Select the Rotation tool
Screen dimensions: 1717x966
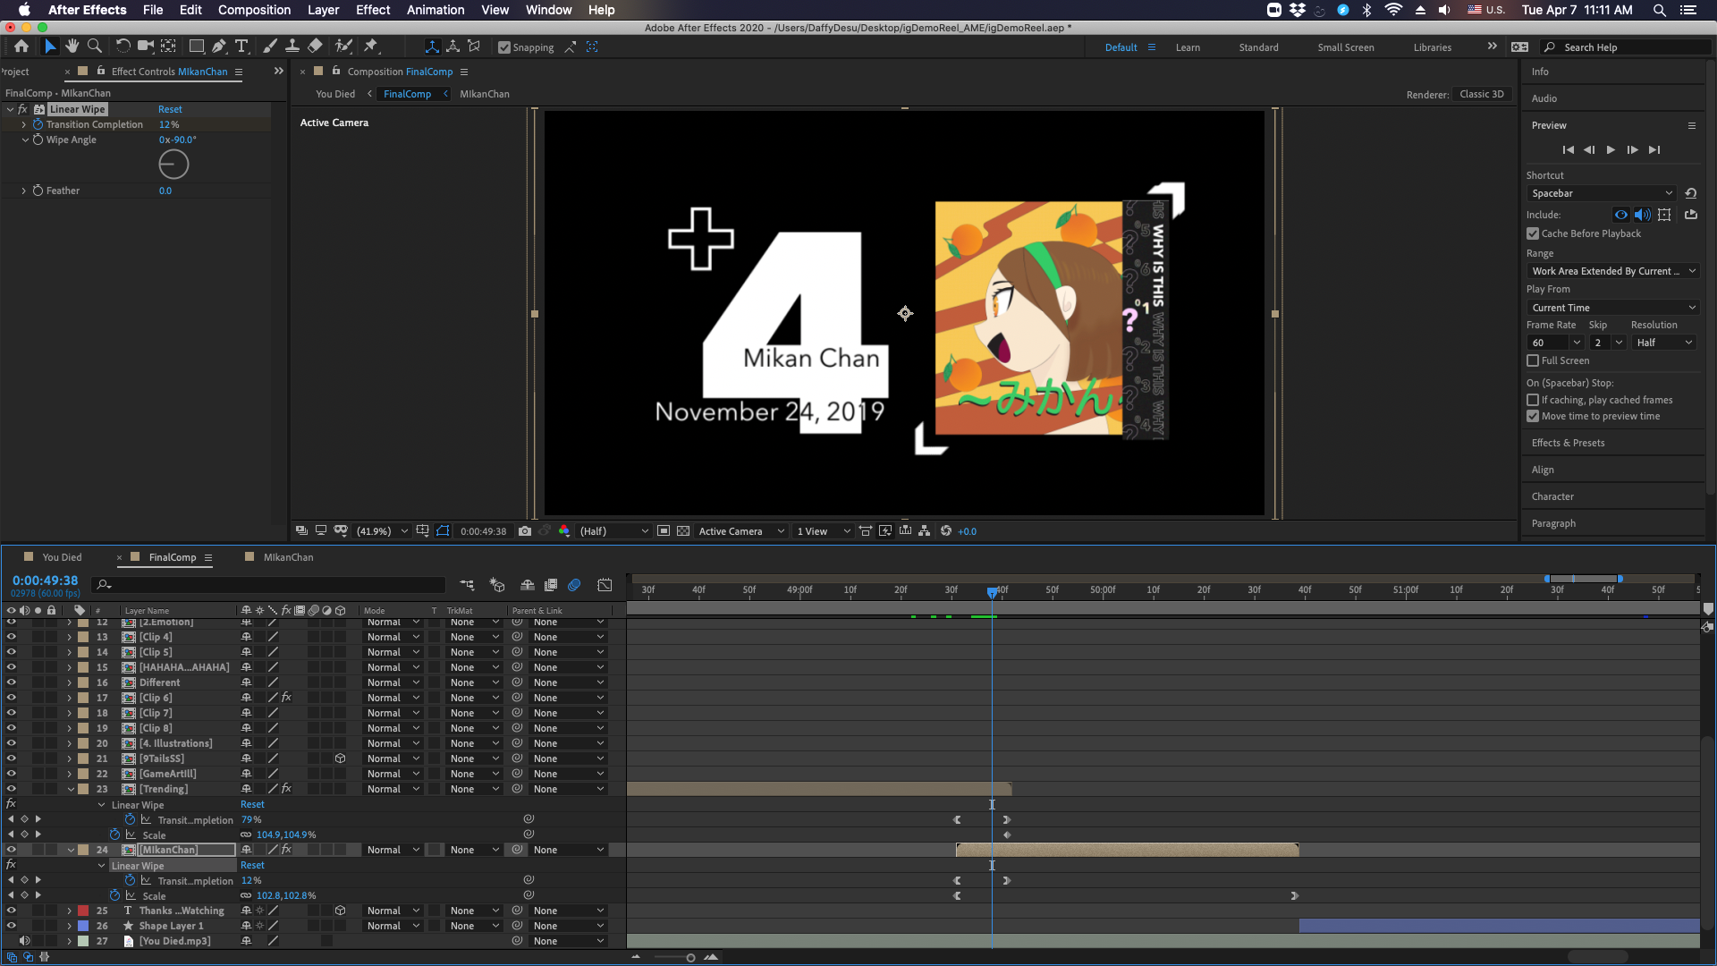123,47
